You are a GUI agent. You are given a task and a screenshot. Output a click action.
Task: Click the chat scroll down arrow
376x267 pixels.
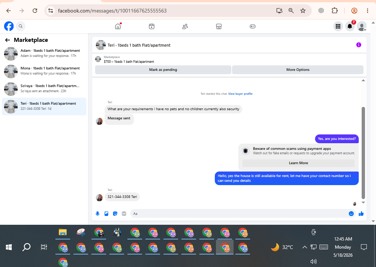(x=363, y=202)
